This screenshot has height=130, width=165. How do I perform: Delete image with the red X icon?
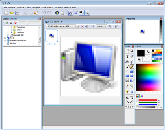(x=82, y=26)
